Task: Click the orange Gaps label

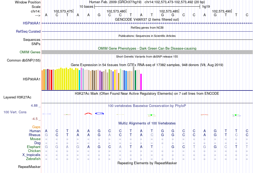Action: (x=36, y=127)
